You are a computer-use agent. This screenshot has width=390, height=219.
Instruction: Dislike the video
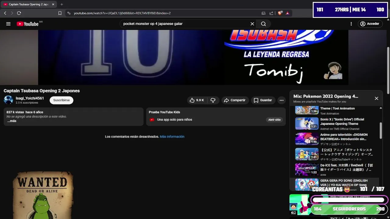pyautogui.click(x=213, y=100)
